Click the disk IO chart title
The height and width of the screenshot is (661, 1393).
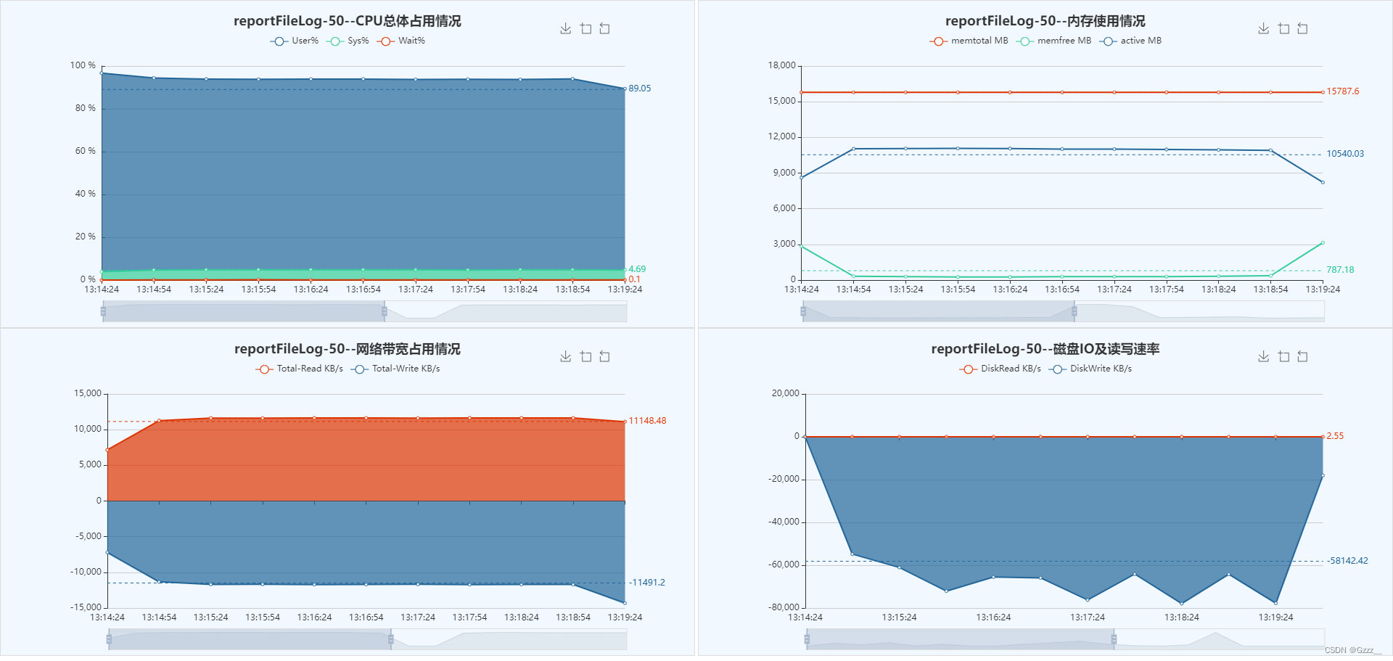[x=1045, y=349]
